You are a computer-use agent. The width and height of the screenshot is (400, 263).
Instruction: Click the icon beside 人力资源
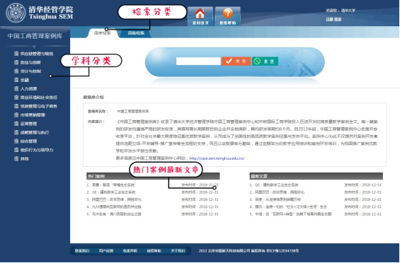[16, 88]
